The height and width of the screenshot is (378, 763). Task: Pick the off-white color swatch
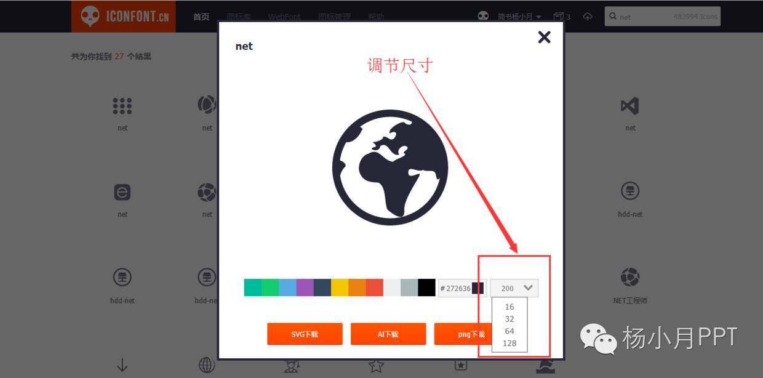click(392, 288)
